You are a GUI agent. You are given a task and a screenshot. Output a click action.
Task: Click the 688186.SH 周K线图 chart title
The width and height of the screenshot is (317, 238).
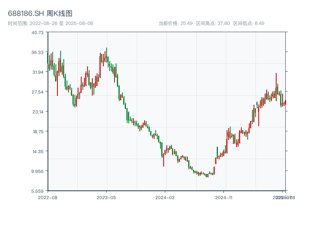(x=40, y=14)
